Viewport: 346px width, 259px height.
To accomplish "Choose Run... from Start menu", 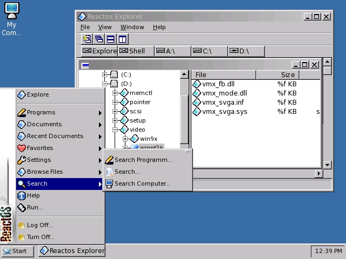I will (59, 207).
